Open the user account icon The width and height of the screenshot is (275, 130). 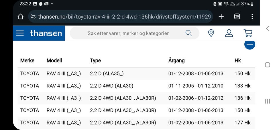[x=229, y=33]
